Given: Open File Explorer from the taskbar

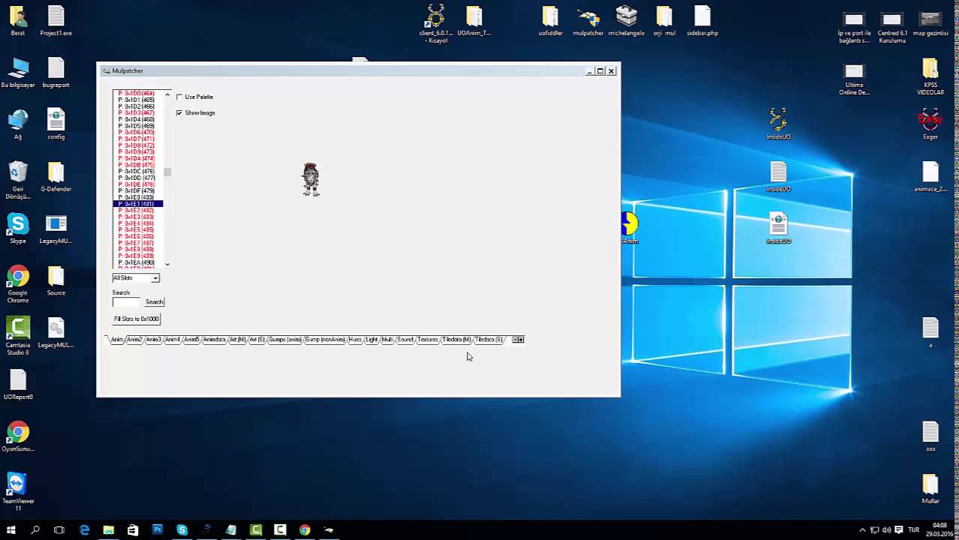Looking at the screenshot, I should pos(108,529).
